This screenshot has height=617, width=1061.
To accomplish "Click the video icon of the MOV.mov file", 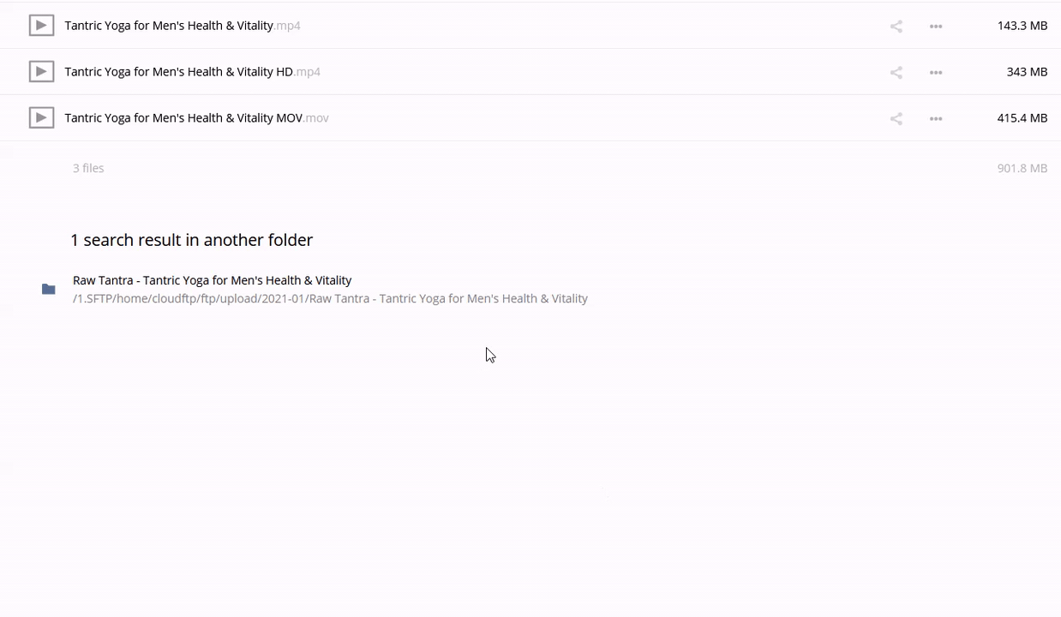I will [x=41, y=118].
